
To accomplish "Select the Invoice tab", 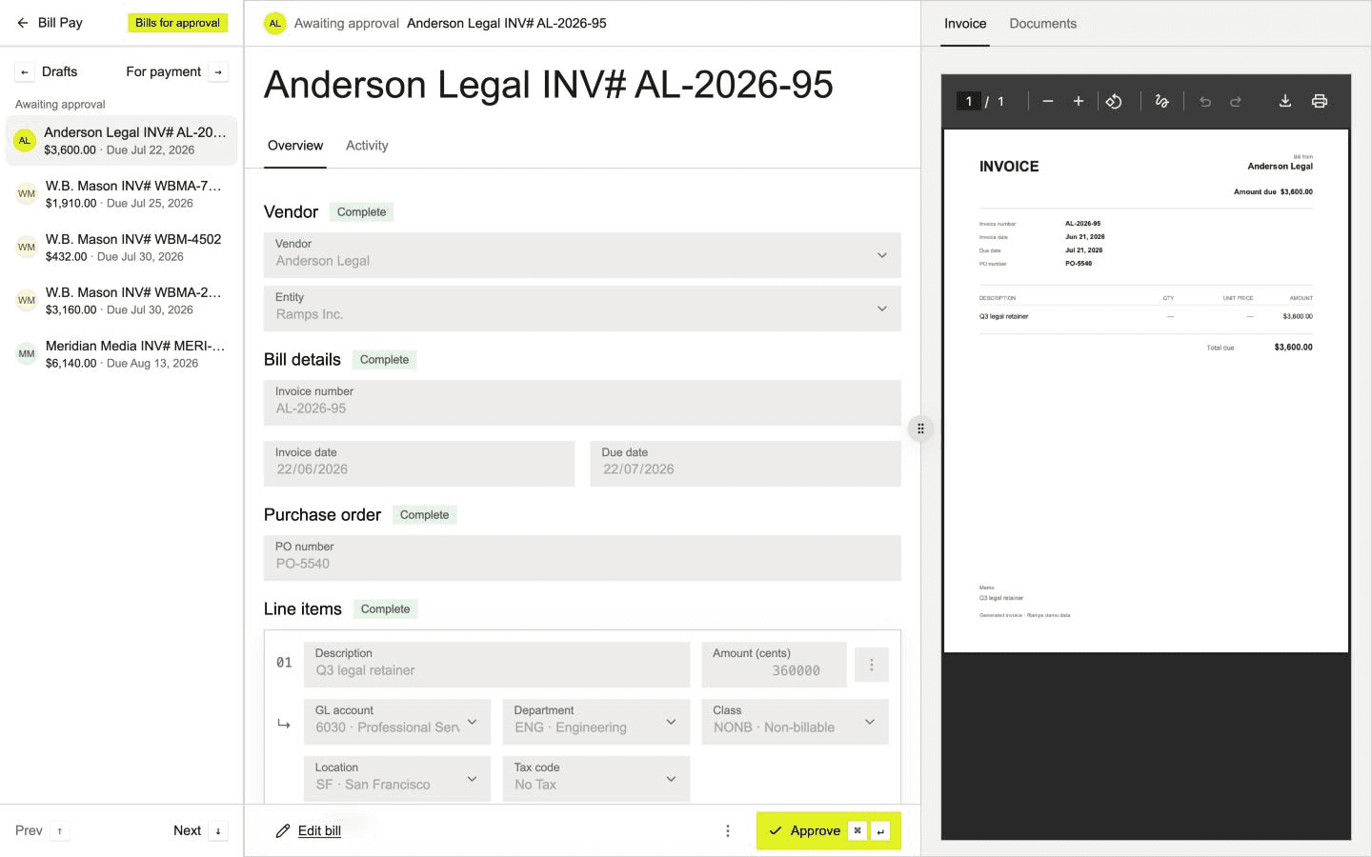I will 965,24.
